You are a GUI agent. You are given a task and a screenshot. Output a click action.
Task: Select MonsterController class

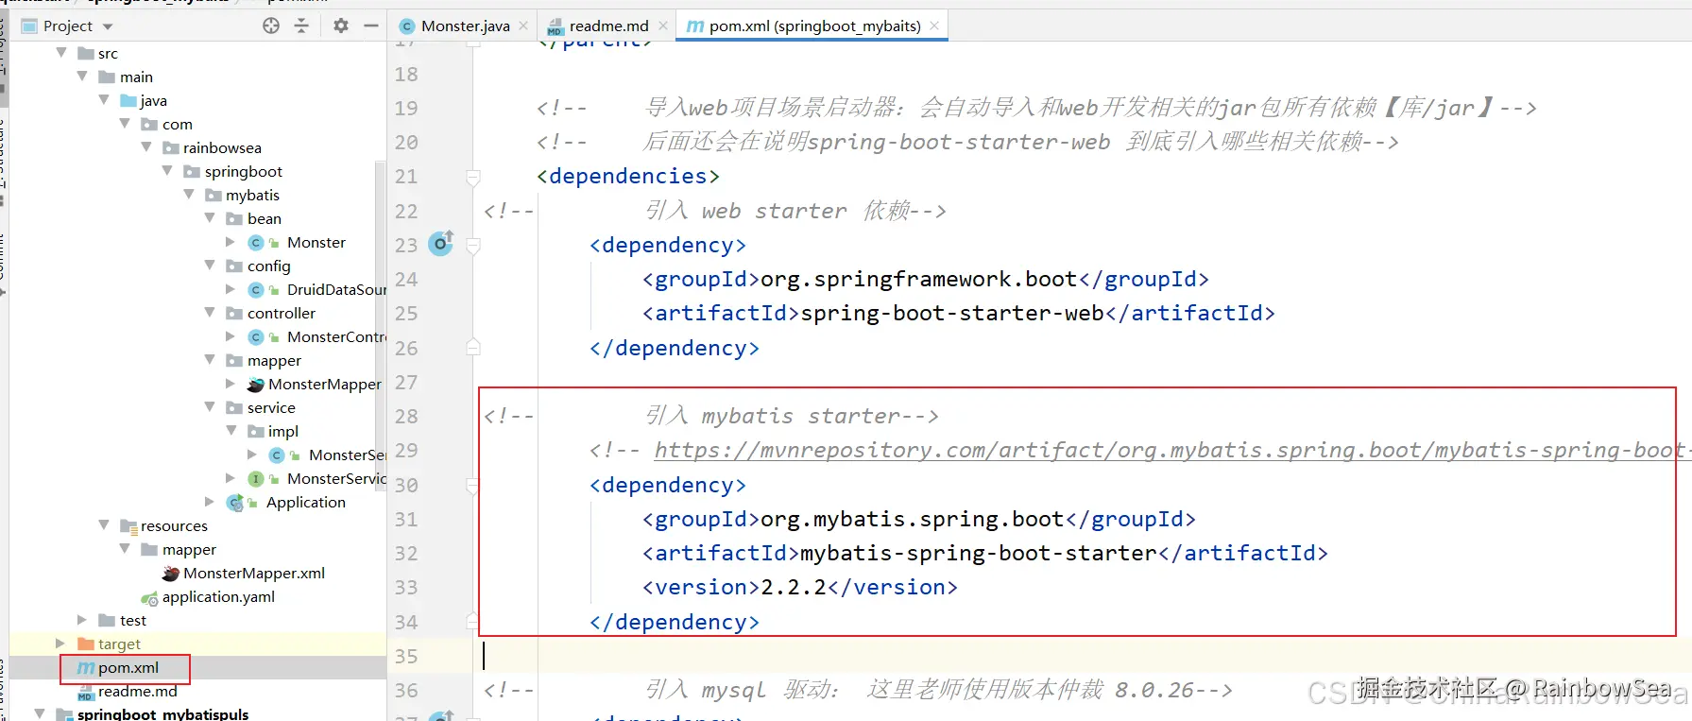336,337
